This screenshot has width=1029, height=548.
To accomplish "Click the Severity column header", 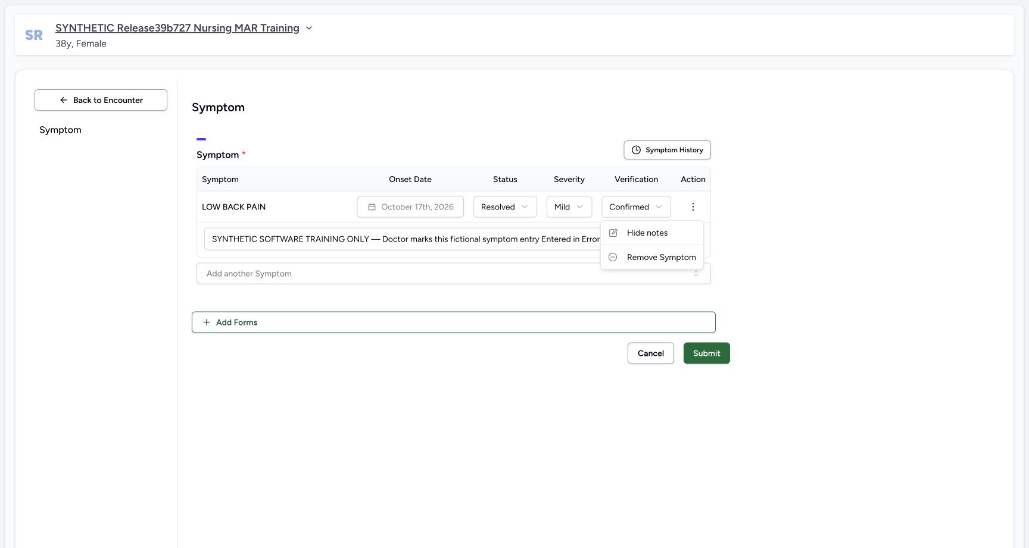I will (x=569, y=179).
